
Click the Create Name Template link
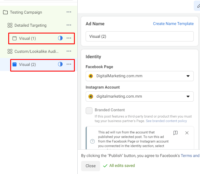pyautogui.click(x=173, y=24)
